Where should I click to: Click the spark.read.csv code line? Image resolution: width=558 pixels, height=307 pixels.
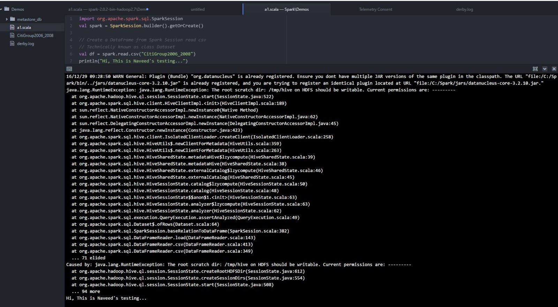coord(137,54)
